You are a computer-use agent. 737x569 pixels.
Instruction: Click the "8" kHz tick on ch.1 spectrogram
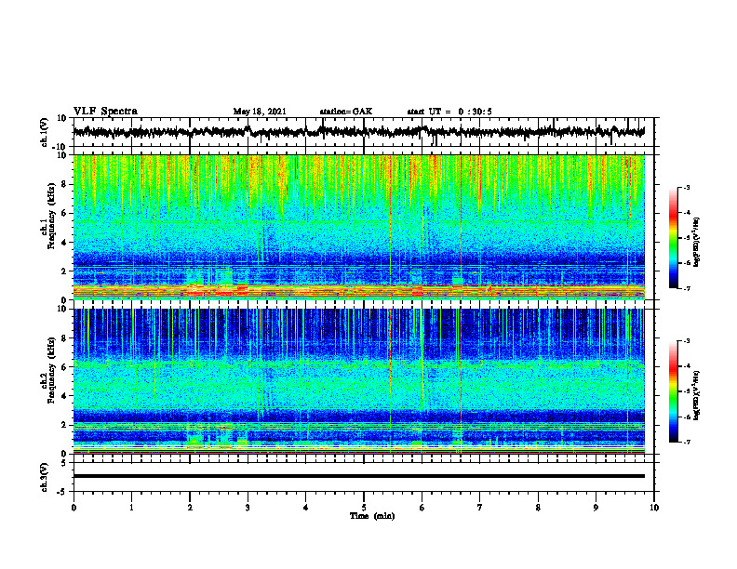coord(64,184)
